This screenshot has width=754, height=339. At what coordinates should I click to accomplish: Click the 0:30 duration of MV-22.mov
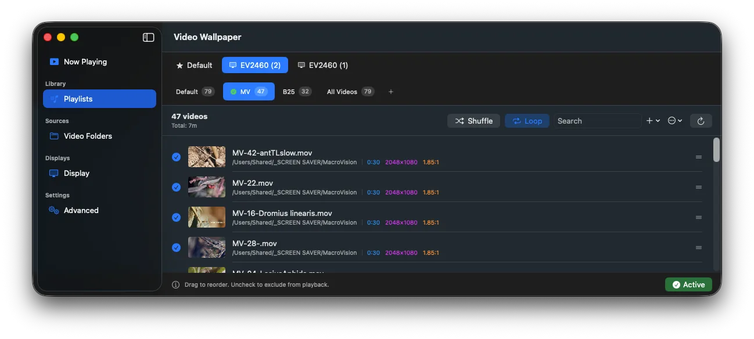point(374,192)
